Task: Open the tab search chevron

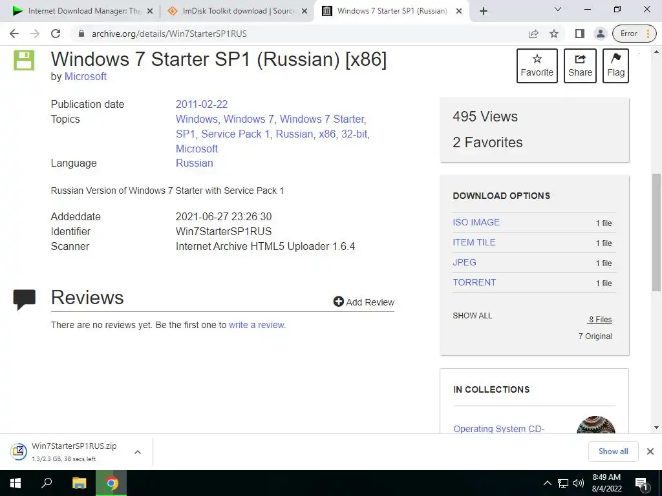Action: point(558,9)
